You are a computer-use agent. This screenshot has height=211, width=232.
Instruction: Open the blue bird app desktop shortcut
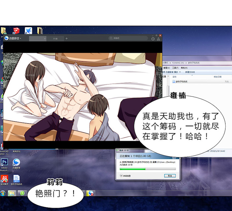click(28, 31)
